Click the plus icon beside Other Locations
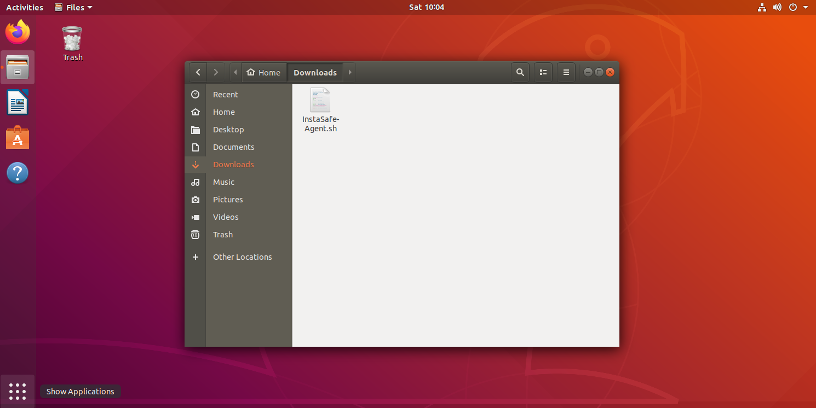 pyautogui.click(x=196, y=257)
